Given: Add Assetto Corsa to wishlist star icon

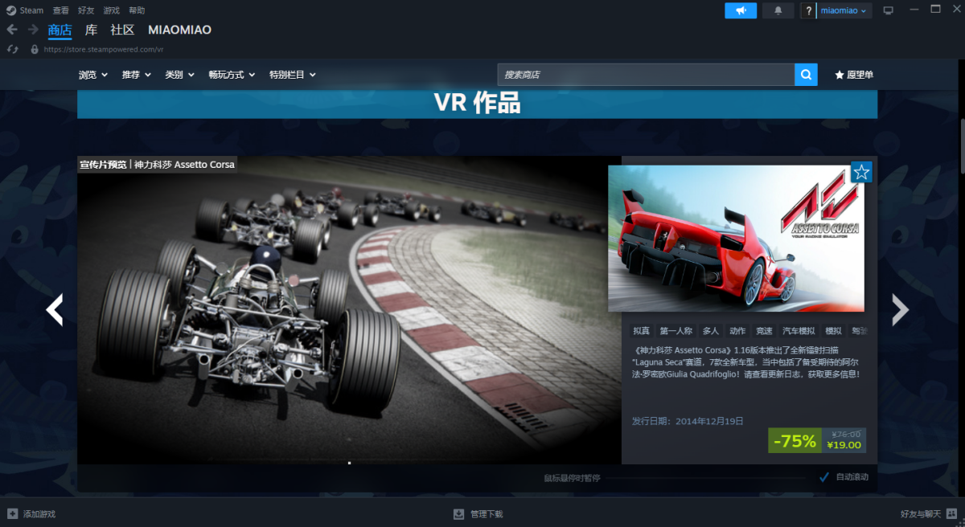Looking at the screenshot, I should [x=861, y=172].
